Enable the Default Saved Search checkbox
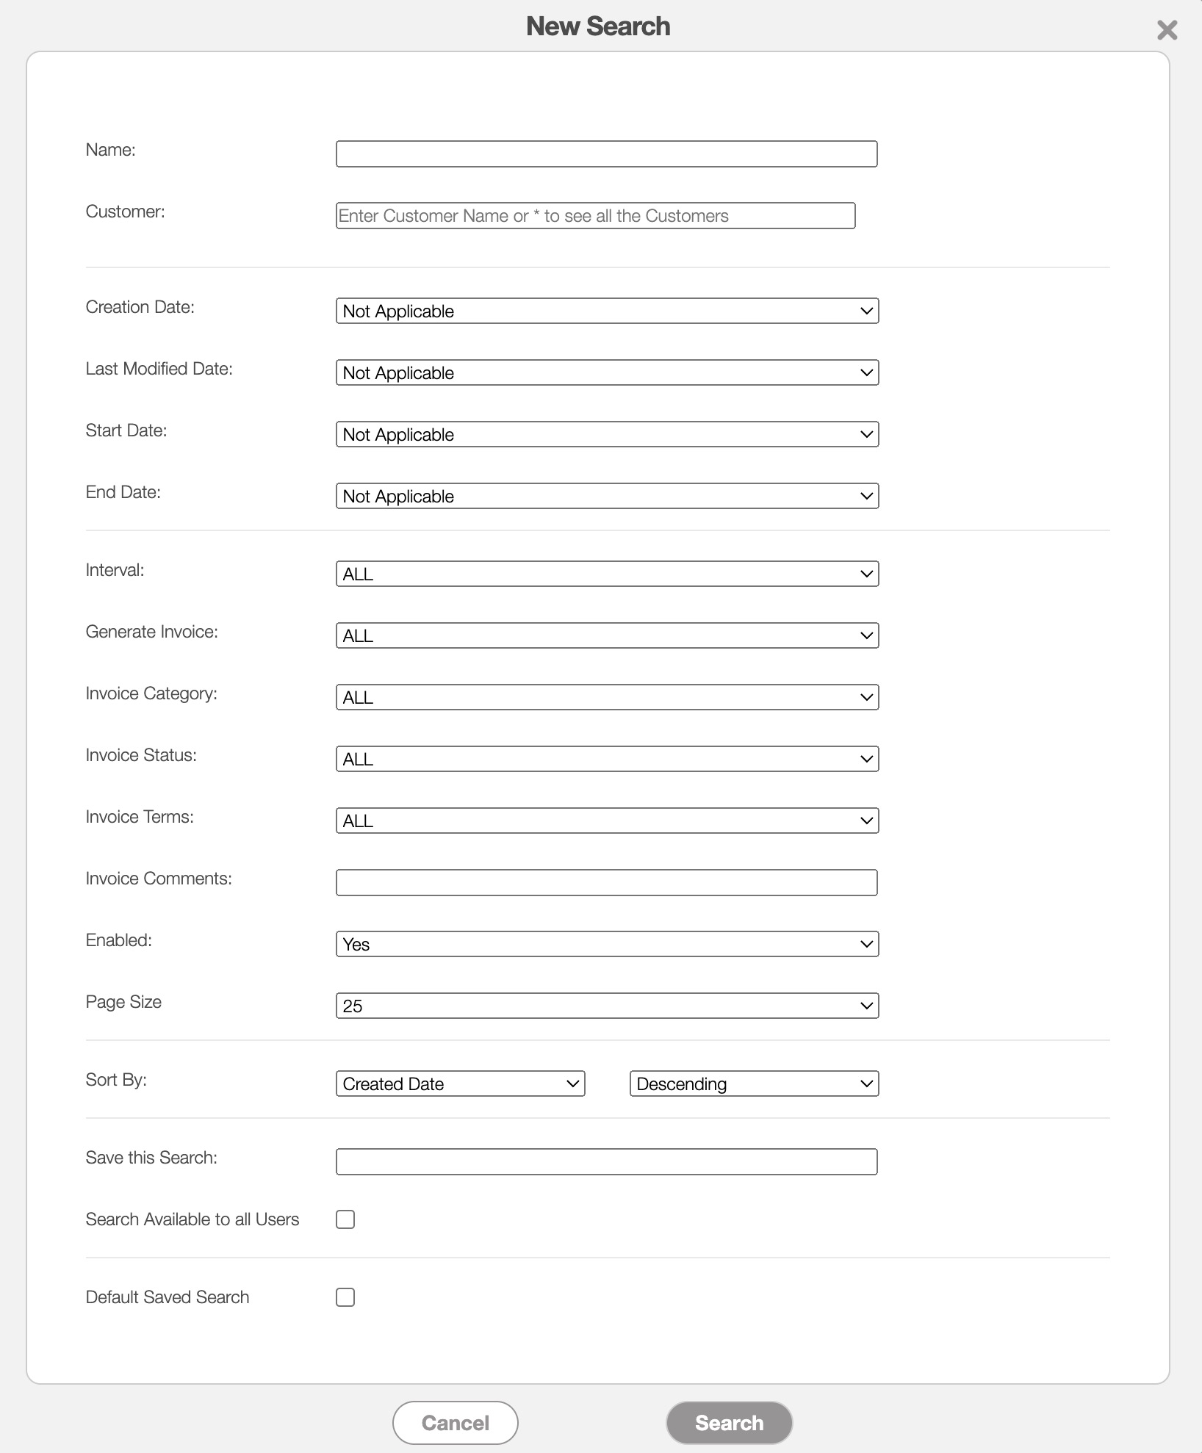 coord(345,1297)
